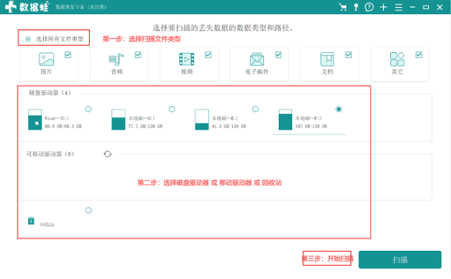Select the 电子邮件 email type icon

point(257,59)
